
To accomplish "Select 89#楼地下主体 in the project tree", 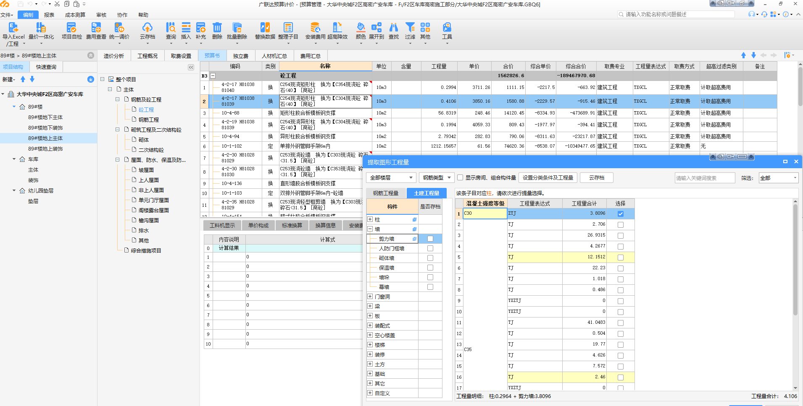I will [x=45, y=117].
